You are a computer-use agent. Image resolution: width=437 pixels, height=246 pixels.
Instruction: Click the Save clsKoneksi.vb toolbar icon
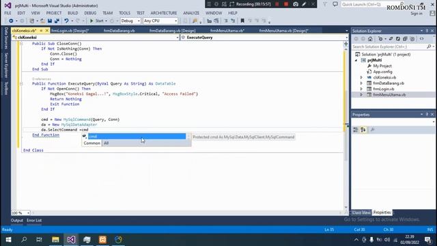pos(50,21)
